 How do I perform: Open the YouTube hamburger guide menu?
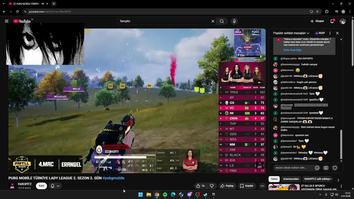pyautogui.click(x=7, y=21)
